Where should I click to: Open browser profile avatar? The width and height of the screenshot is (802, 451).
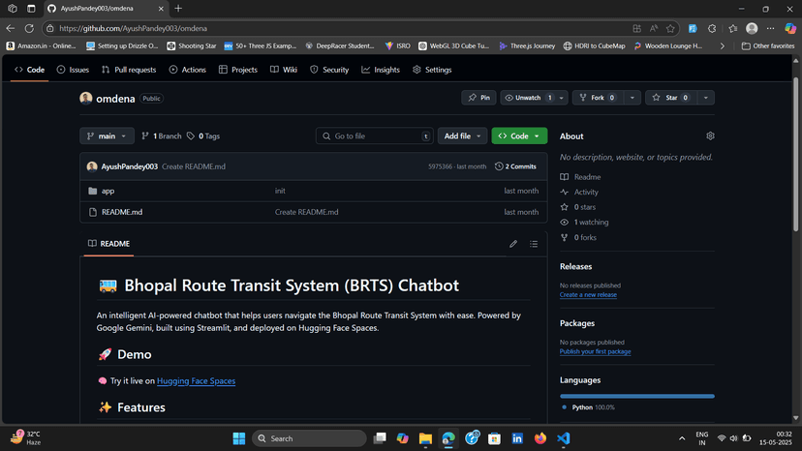pyautogui.click(x=752, y=29)
